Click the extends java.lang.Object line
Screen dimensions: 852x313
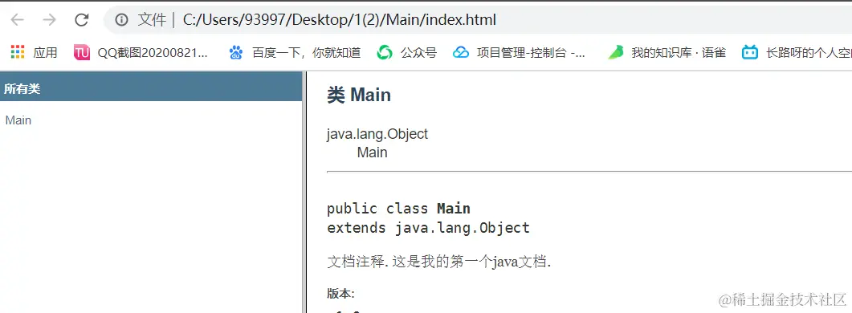pyautogui.click(x=428, y=228)
